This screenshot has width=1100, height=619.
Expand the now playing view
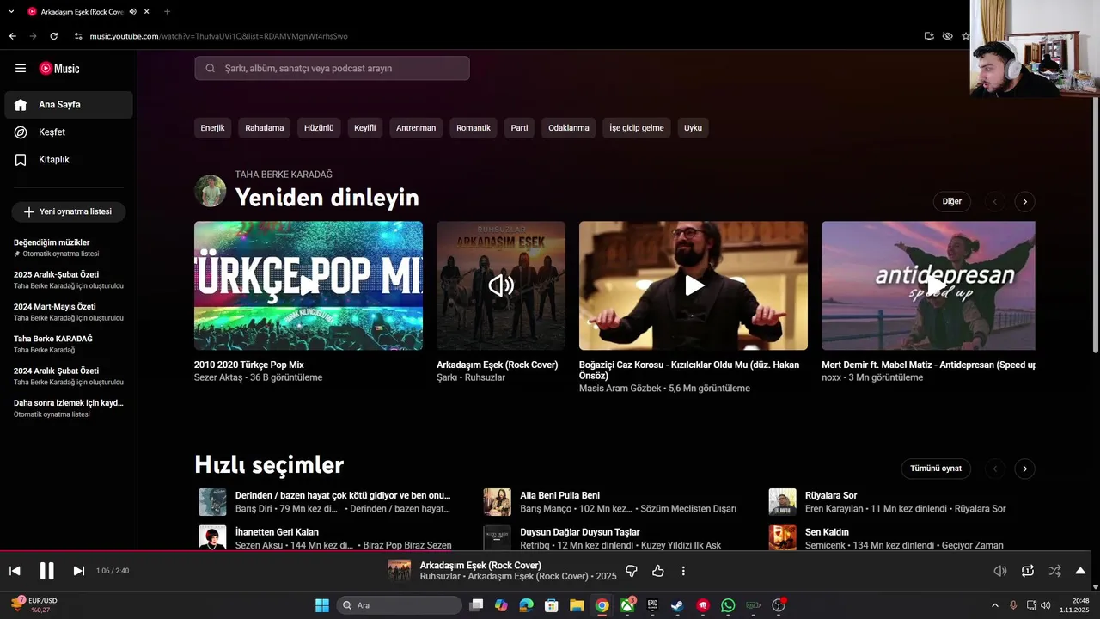pyautogui.click(x=1080, y=571)
